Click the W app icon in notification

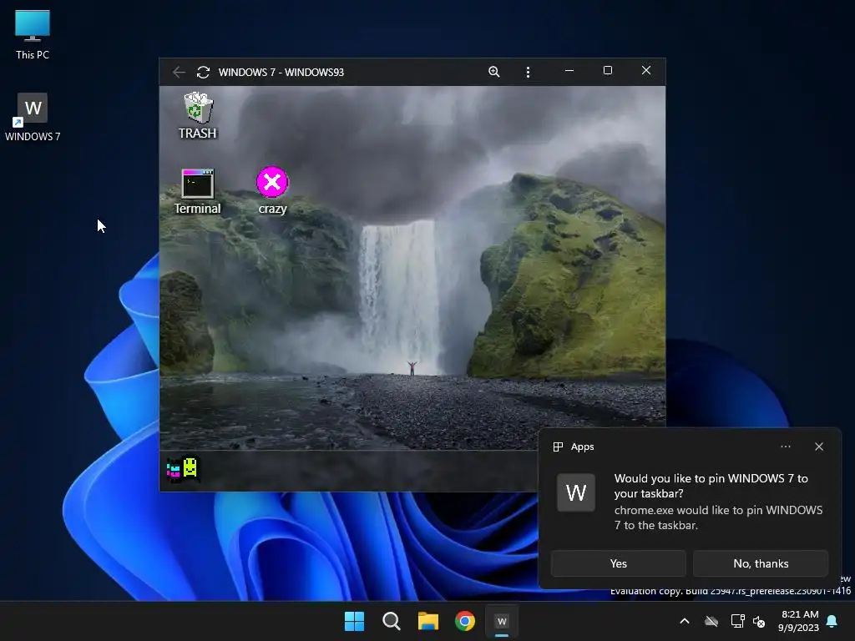coord(576,492)
